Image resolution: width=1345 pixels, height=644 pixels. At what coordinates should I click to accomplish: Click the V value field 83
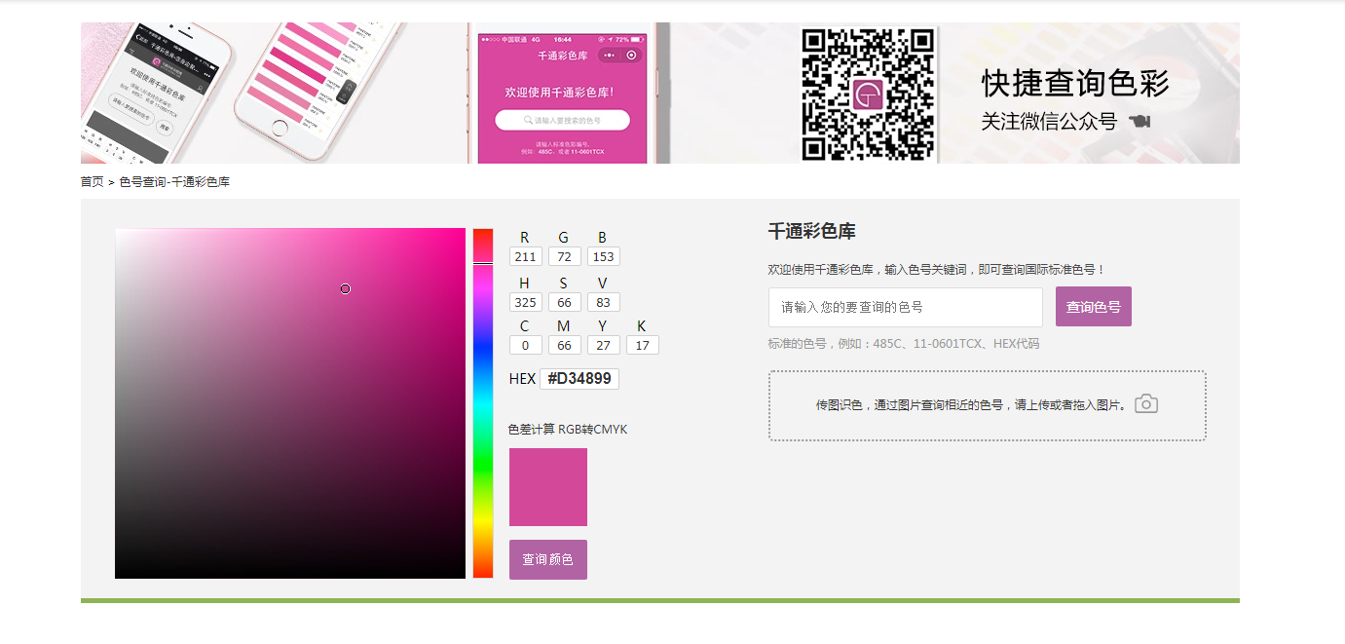pos(604,302)
